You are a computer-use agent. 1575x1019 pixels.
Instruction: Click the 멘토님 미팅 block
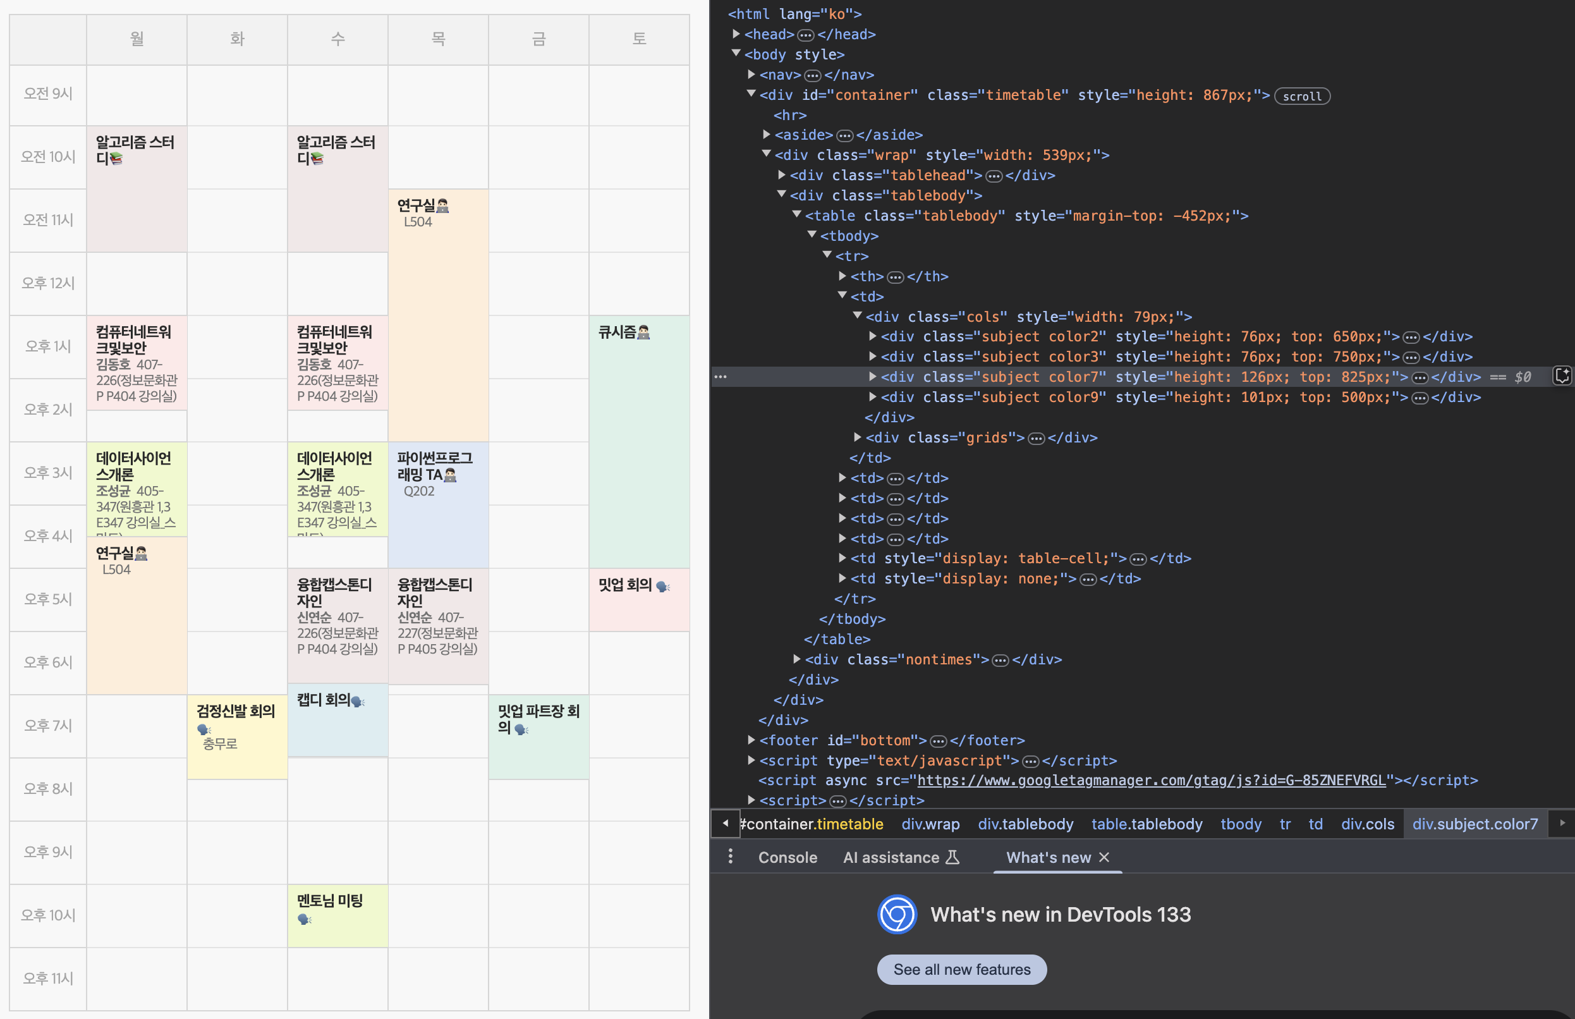tap(337, 916)
